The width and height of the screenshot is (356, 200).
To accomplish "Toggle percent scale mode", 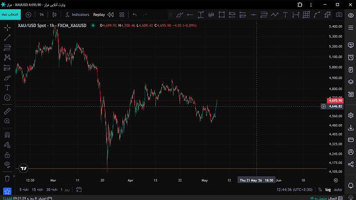I will 320,190.
